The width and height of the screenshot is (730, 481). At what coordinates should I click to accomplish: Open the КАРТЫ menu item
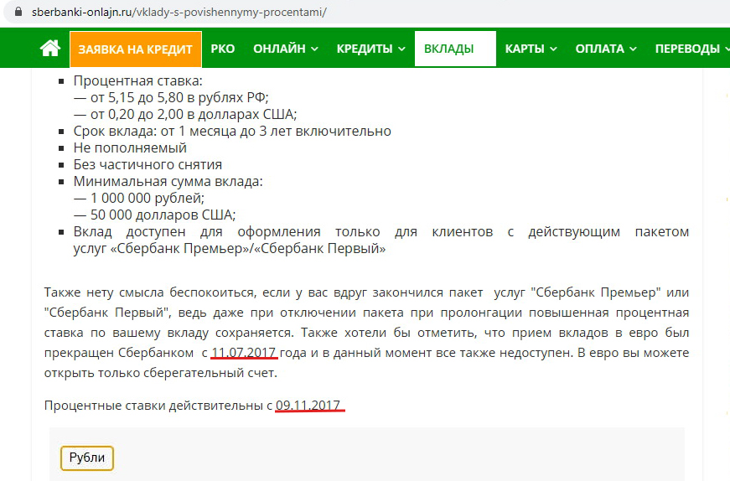coord(525,49)
